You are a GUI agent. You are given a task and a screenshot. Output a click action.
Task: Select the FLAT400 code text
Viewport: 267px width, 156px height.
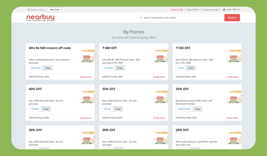tap(109, 68)
